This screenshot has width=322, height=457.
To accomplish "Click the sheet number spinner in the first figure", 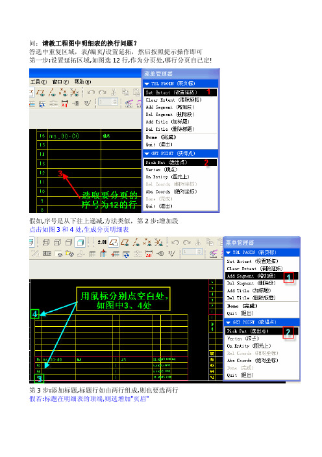I will click(108, 102).
